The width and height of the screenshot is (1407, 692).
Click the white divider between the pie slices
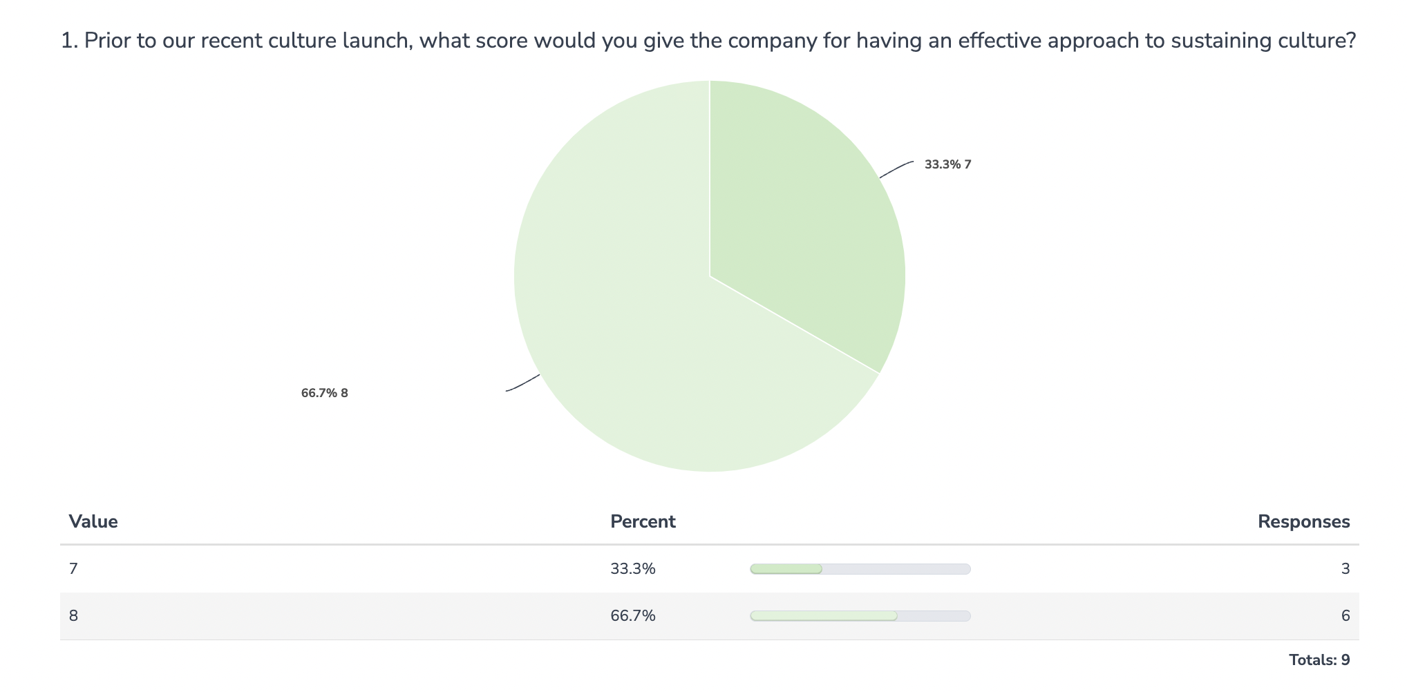point(795,325)
